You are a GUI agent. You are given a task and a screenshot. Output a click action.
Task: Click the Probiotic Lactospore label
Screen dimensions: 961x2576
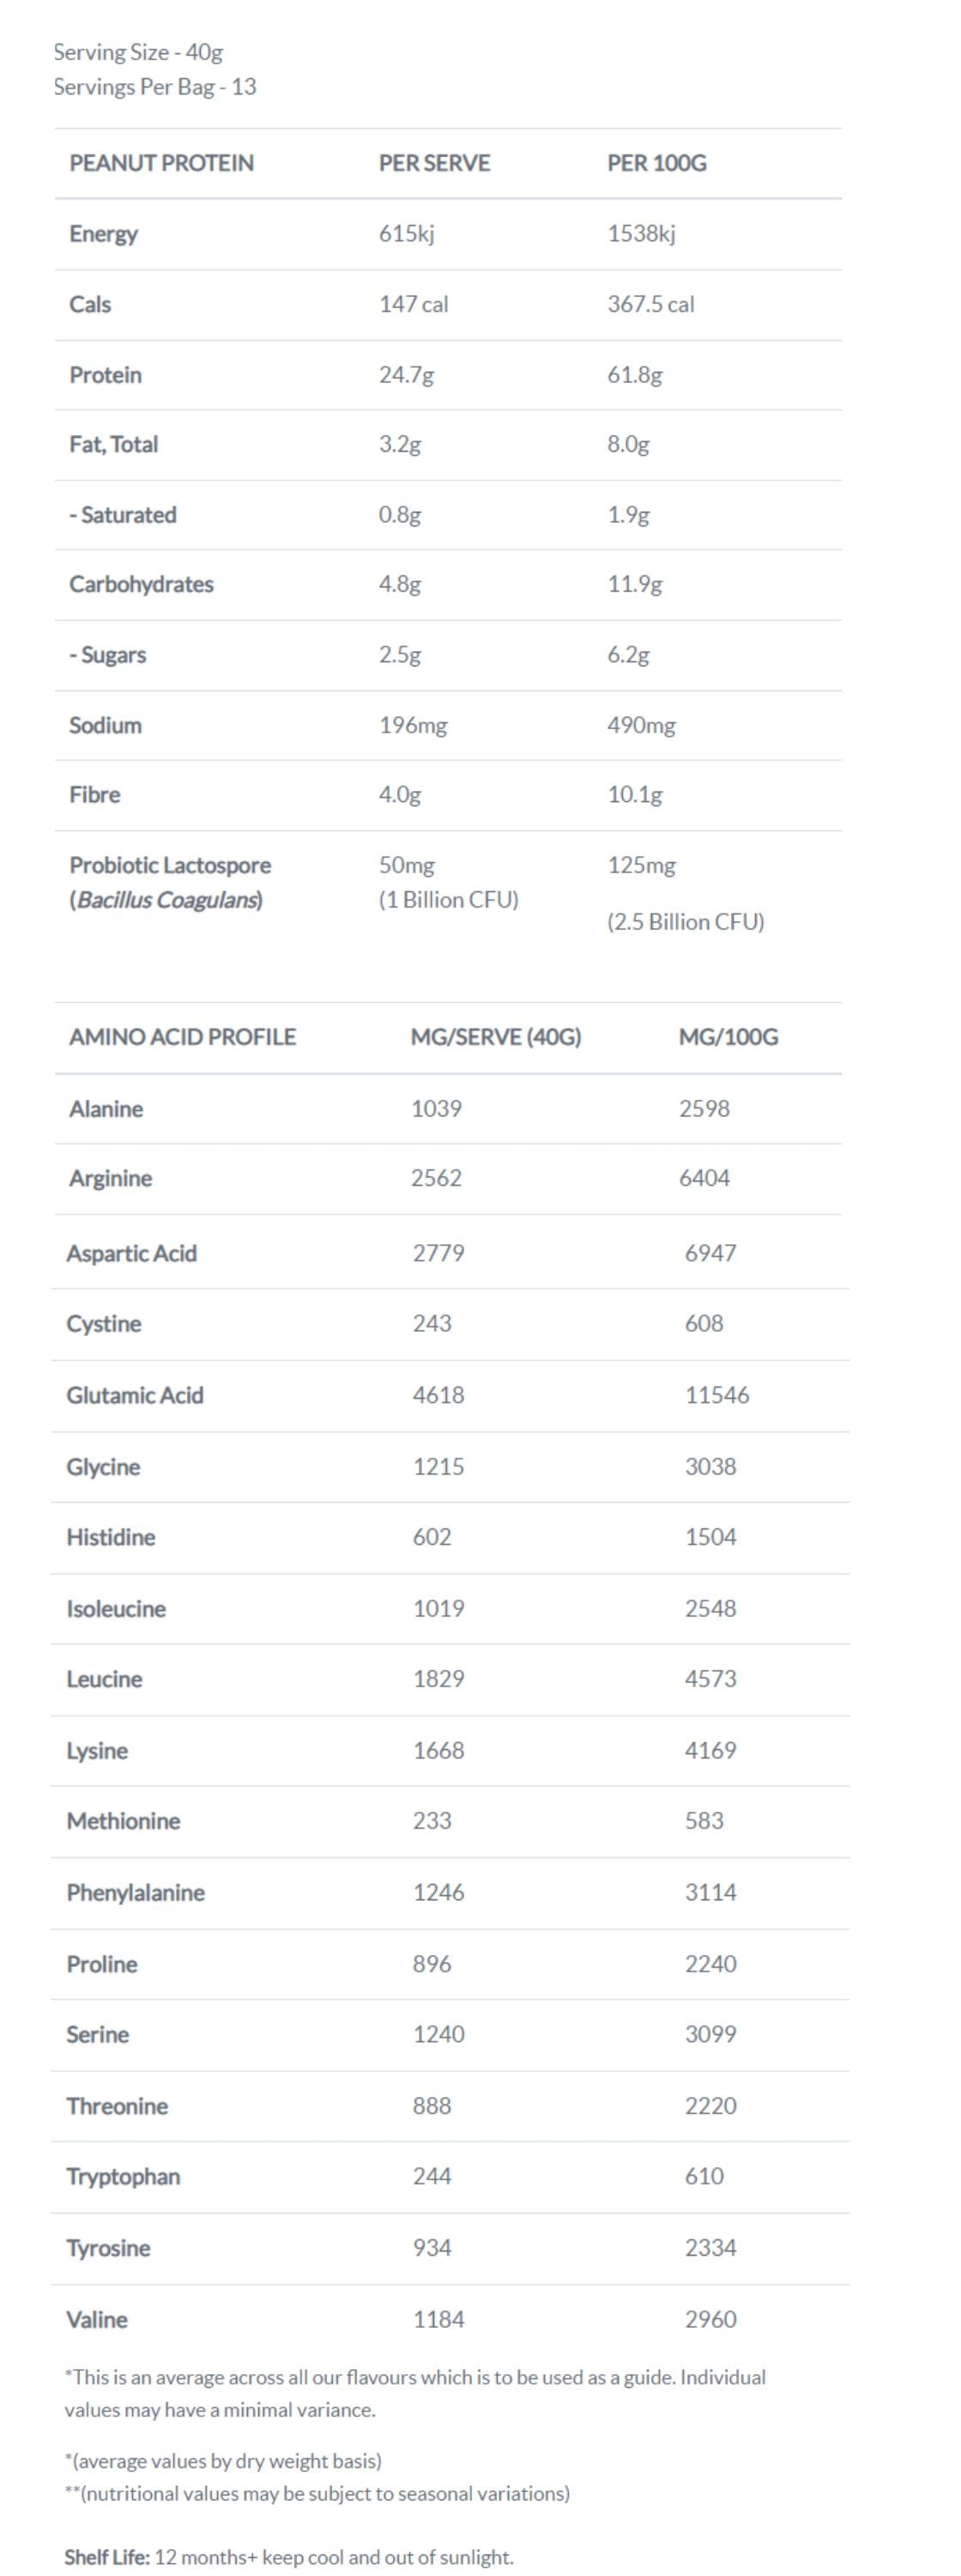tap(170, 865)
